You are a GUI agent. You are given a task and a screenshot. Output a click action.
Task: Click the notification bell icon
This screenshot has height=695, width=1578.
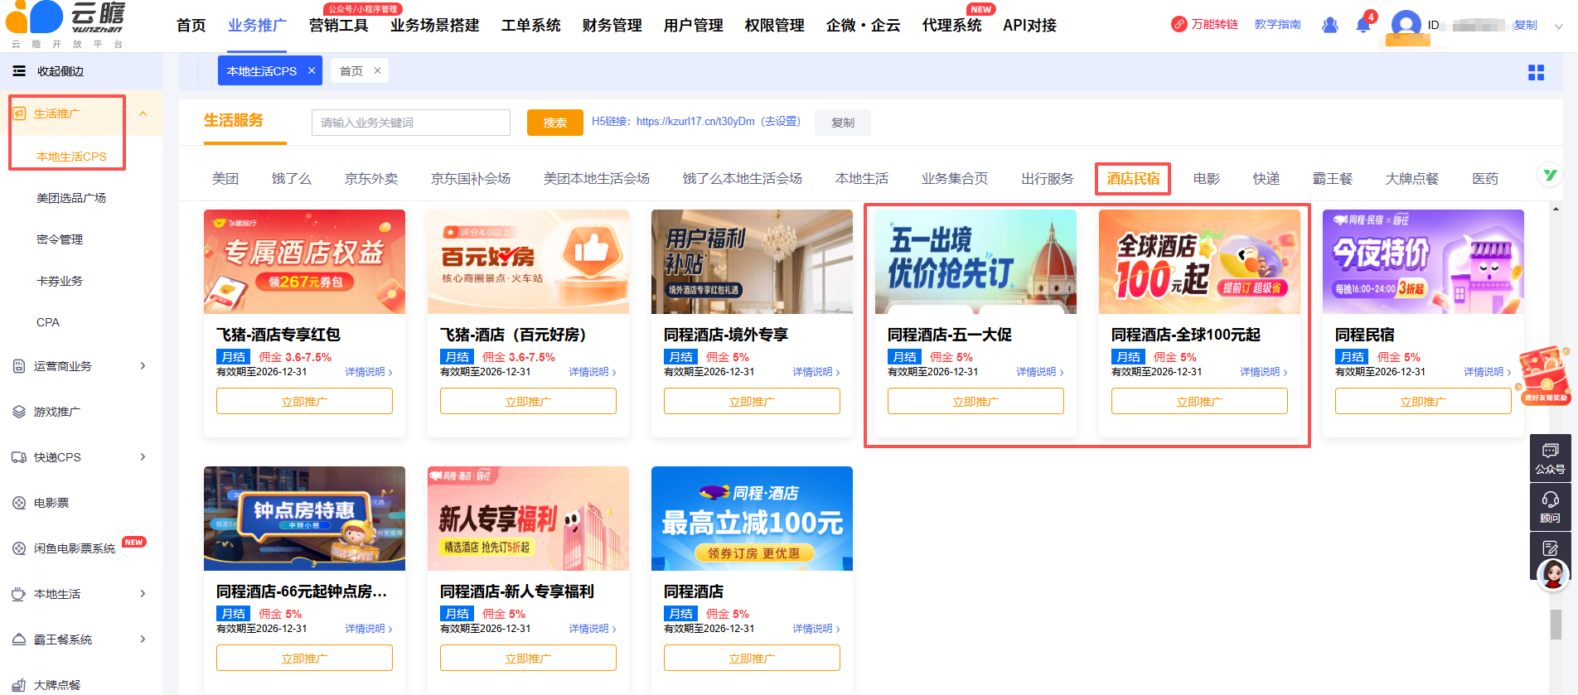1363,26
